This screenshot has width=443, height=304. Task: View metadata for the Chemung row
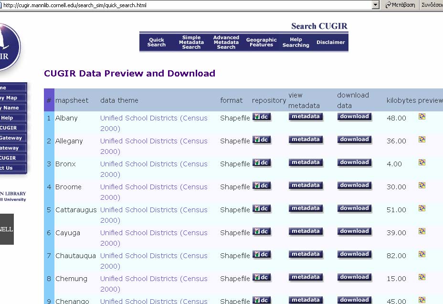(x=306, y=277)
